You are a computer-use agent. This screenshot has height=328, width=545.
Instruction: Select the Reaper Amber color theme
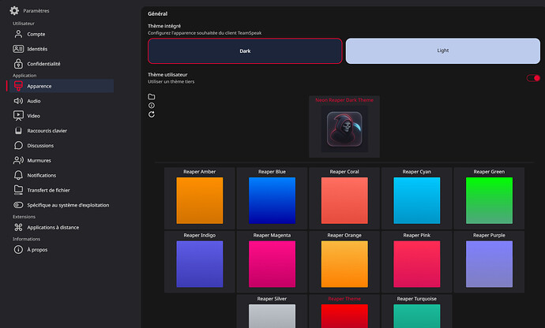(x=199, y=200)
